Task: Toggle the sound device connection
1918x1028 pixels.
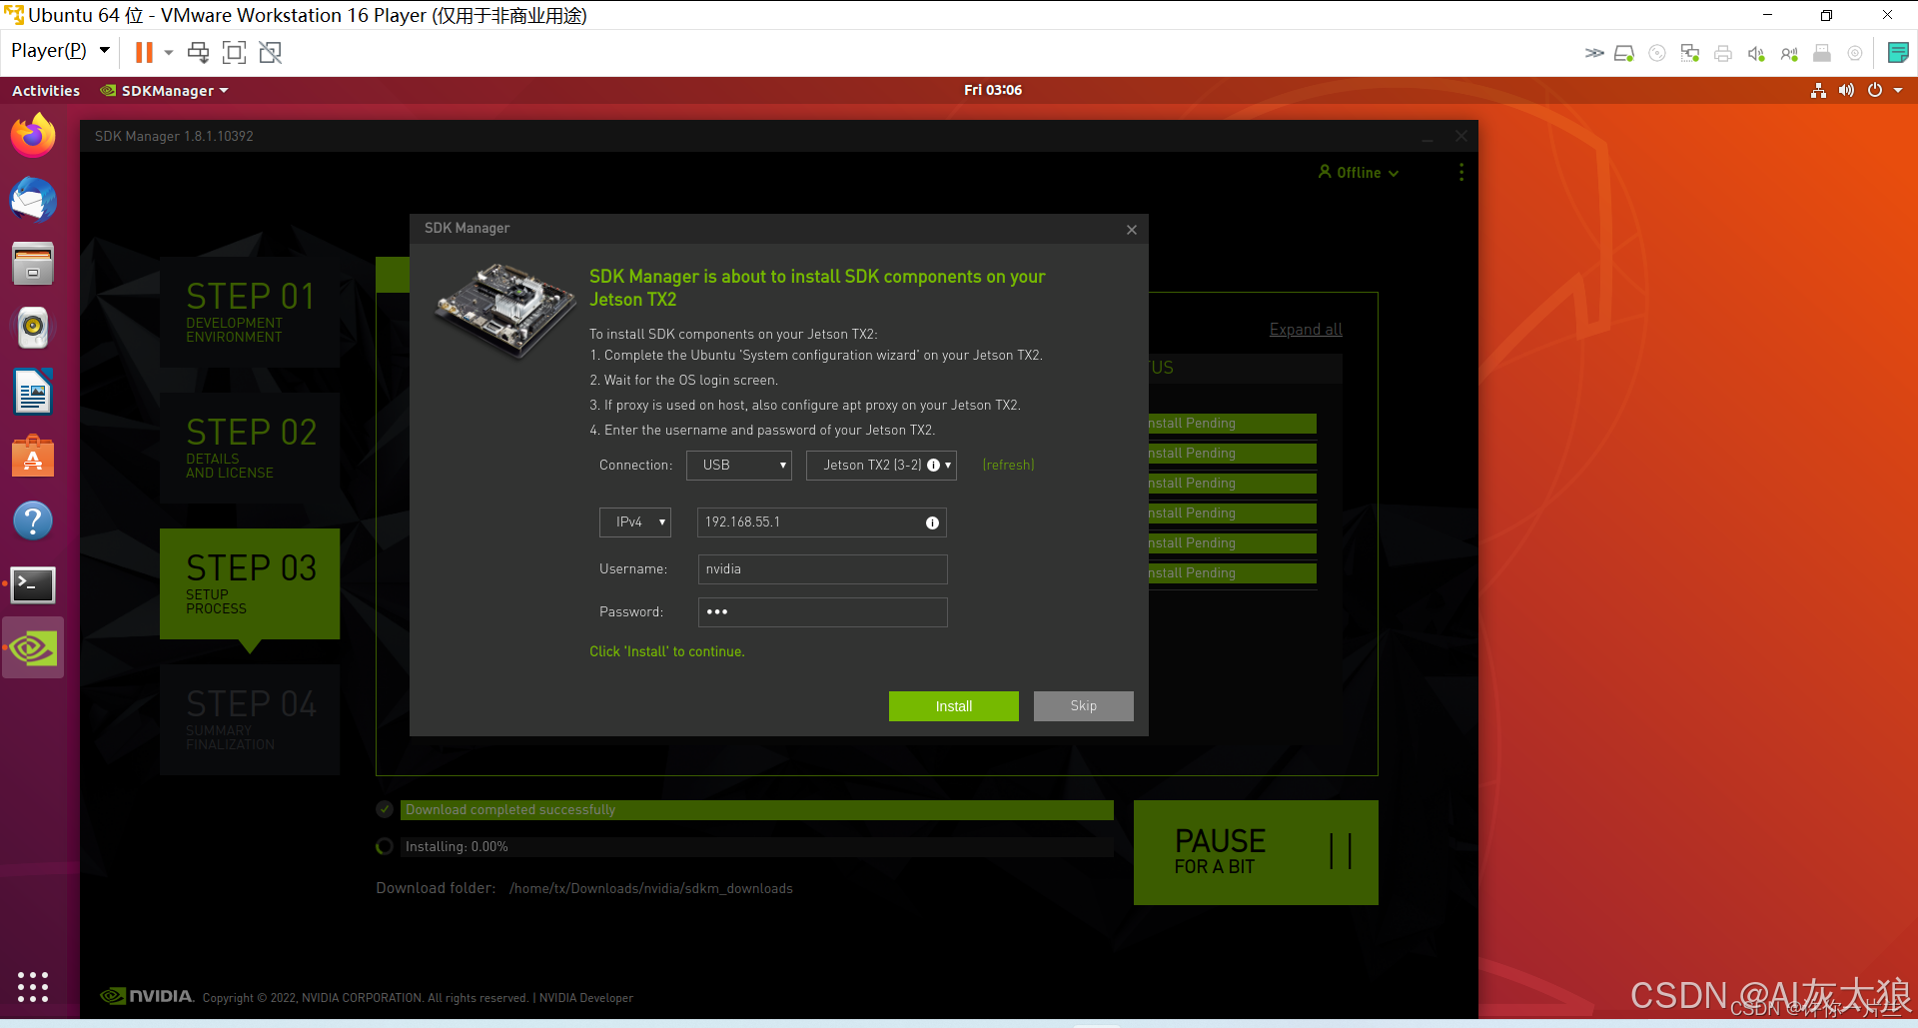Action: tap(1756, 53)
